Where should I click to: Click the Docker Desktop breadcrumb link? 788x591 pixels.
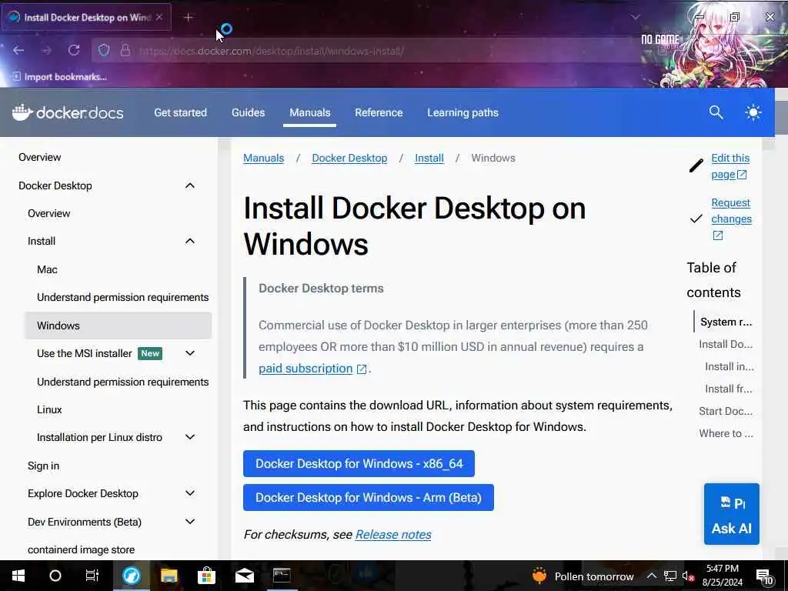click(x=349, y=159)
